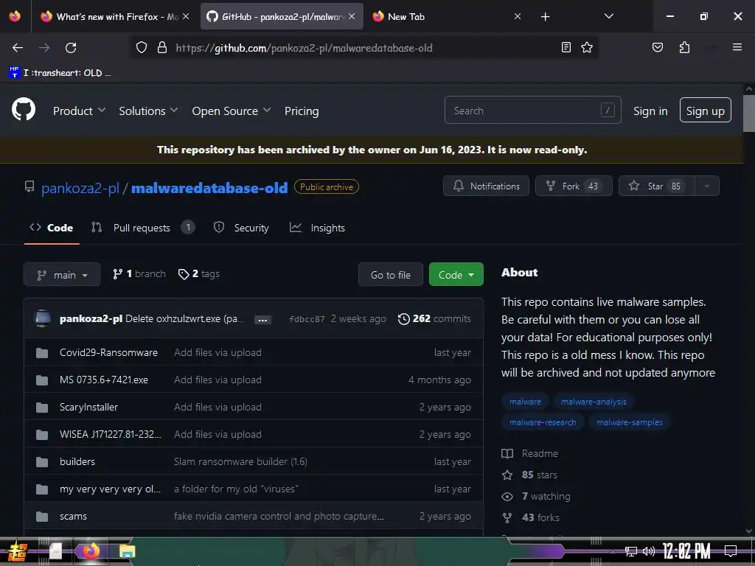Open the Firefox hamburger menu
This screenshot has height=566, width=755.
[737, 46]
